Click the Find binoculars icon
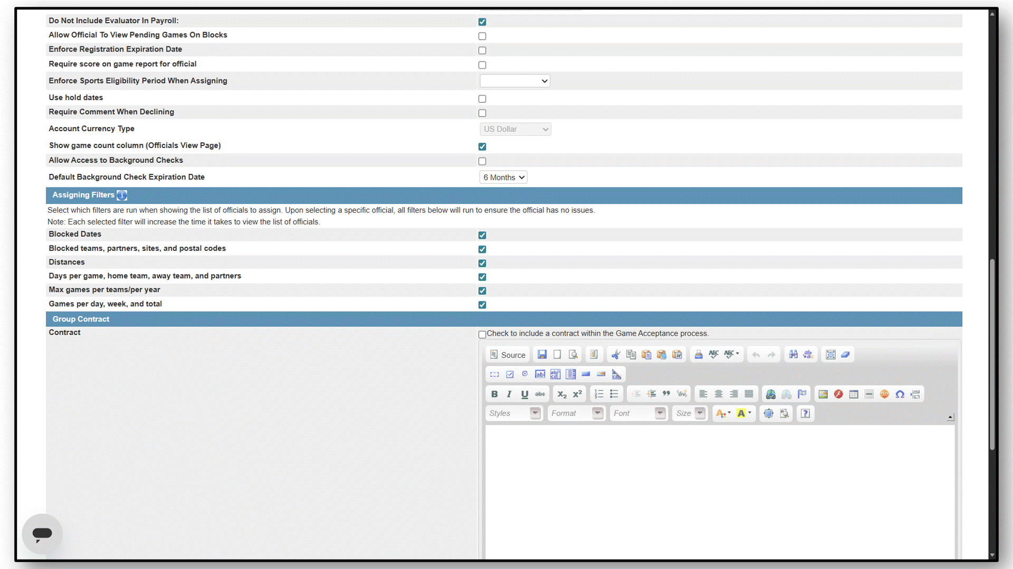This screenshot has width=1013, height=569. coord(793,355)
